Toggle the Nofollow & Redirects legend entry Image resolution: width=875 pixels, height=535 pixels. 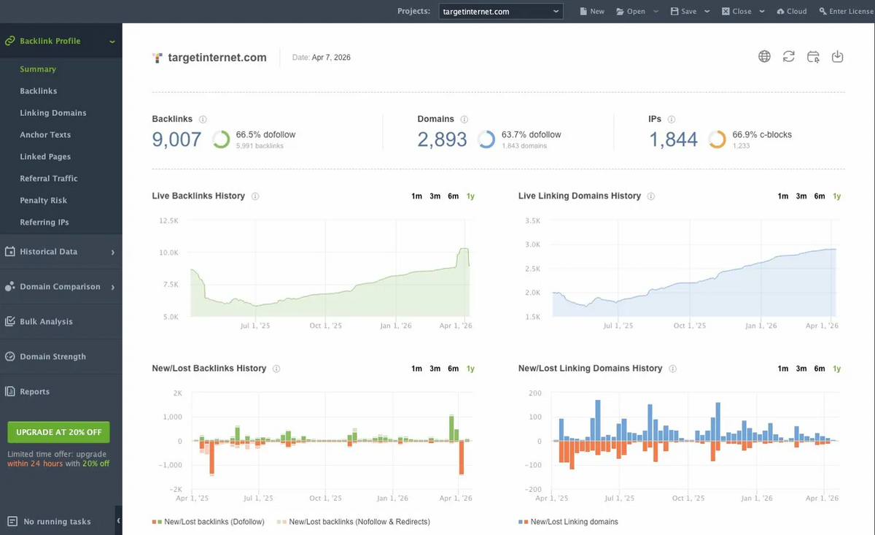[x=354, y=522]
